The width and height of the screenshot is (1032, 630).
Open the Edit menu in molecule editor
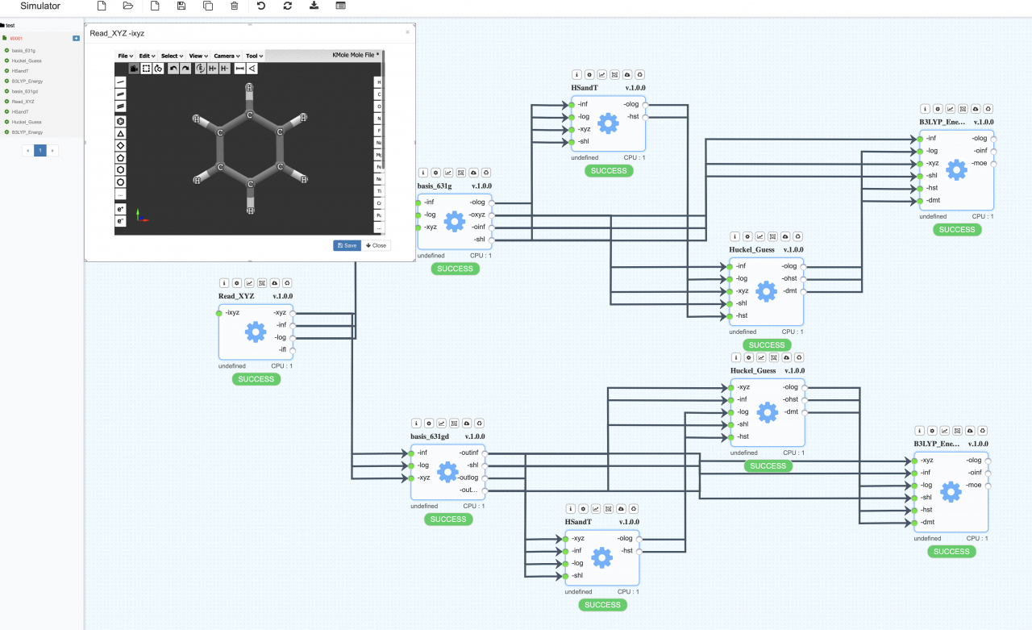coord(147,56)
